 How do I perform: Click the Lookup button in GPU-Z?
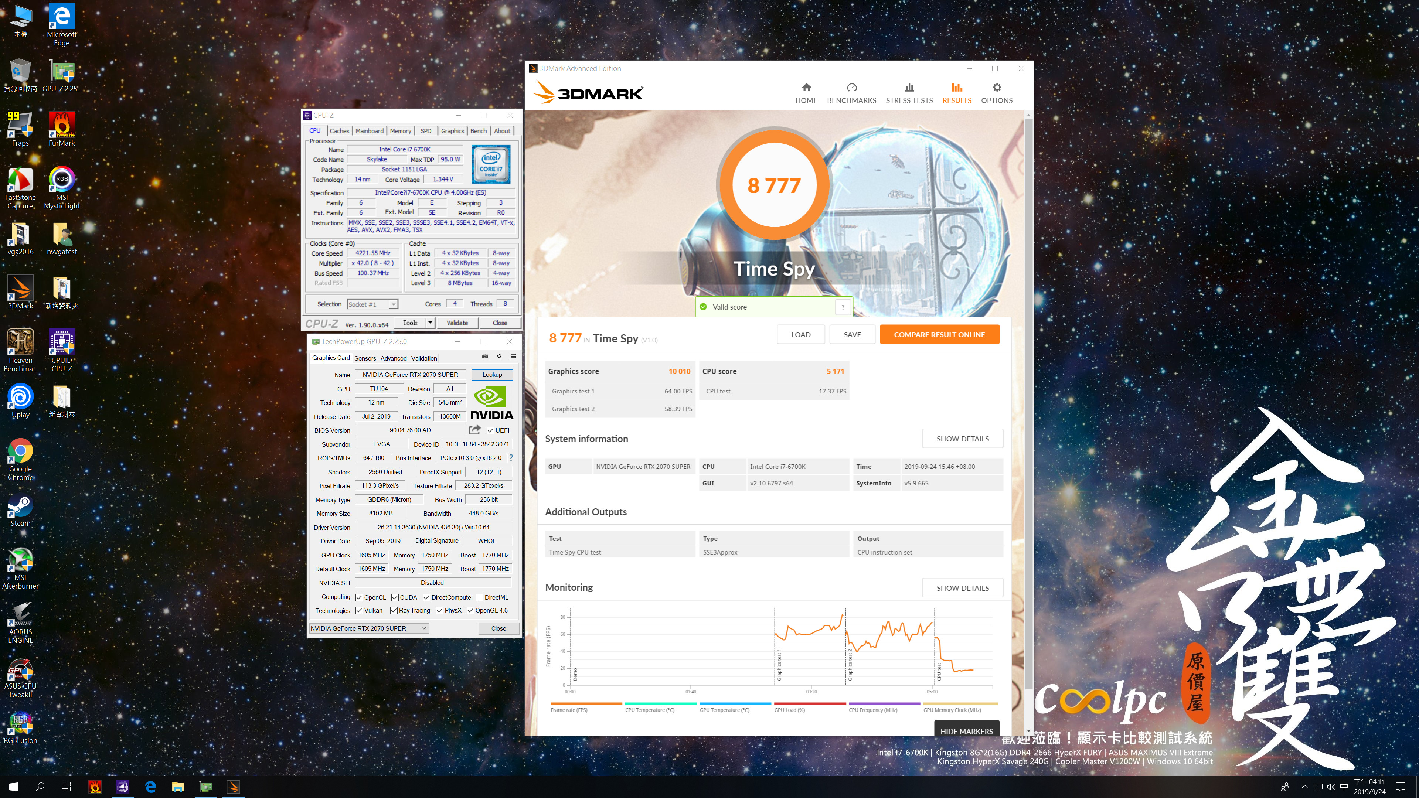(492, 375)
